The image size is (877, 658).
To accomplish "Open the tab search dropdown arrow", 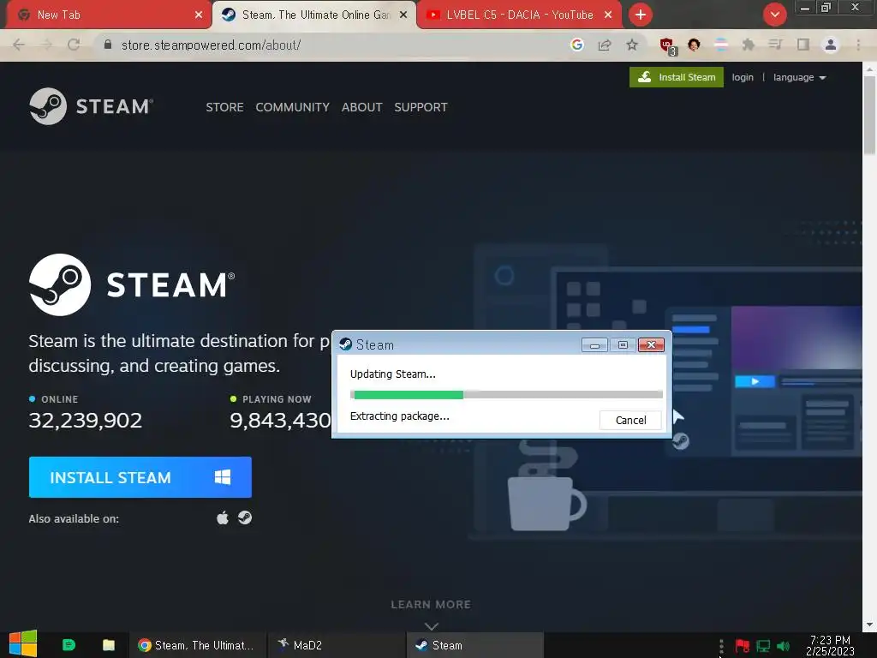I will 774,15.
